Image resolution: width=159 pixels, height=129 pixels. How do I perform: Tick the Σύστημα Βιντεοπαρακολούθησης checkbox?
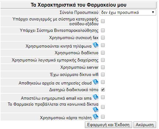click(103, 30)
